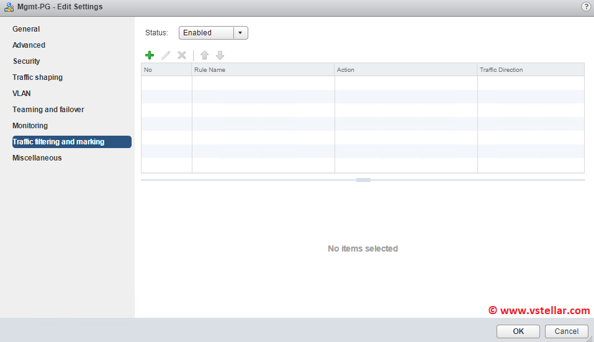Open Traffic shaping settings

(37, 77)
